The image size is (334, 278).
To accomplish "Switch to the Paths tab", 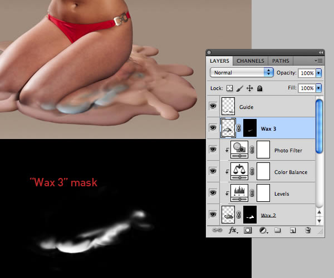I will click(281, 61).
